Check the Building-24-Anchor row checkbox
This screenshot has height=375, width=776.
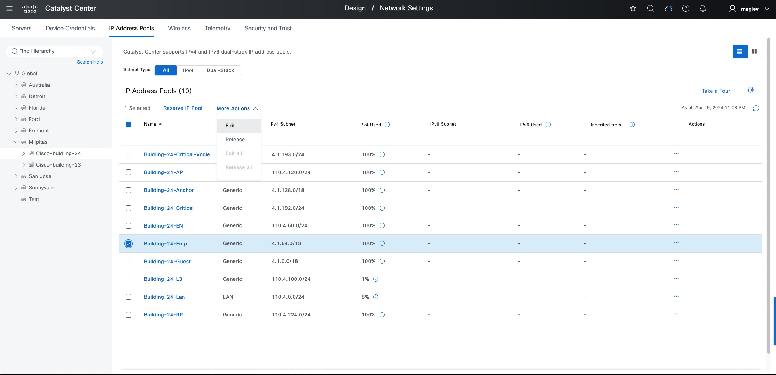coord(128,190)
